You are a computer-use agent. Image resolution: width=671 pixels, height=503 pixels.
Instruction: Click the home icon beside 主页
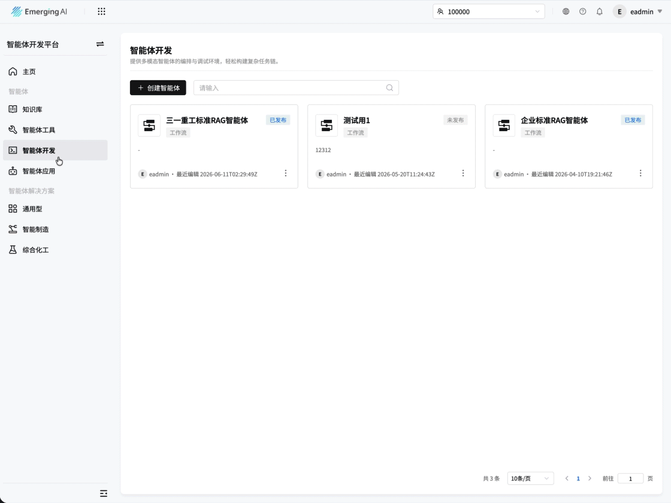tap(13, 71)
